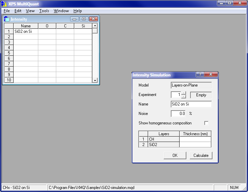Open the Window menu
The image size is (248, 192).
coord(61,11)
